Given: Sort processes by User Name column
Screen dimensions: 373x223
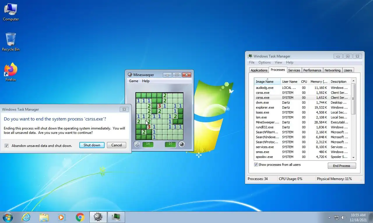Looking at the screenshot, I should [290, 82].
